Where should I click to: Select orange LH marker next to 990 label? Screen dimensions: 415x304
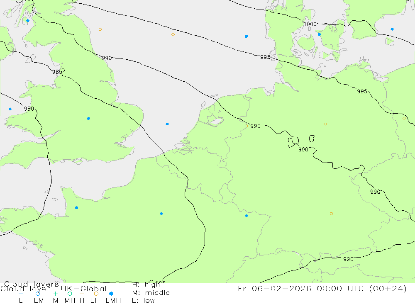(247, 126)
